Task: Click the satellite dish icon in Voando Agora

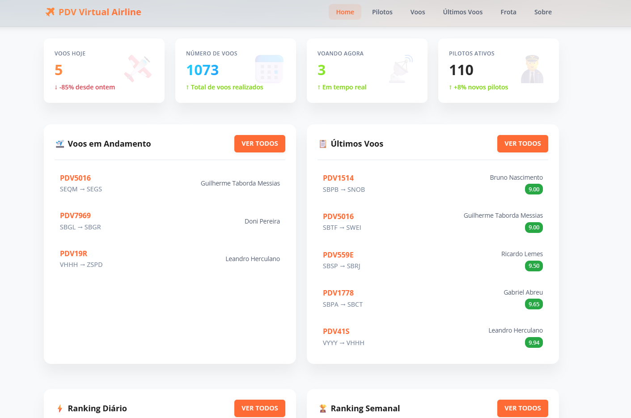Action: [401, 69]
